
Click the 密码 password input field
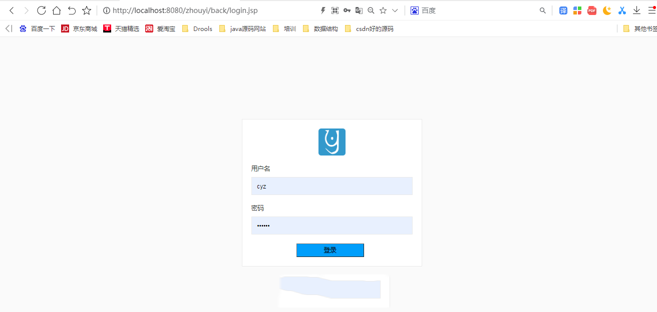pos(332,225)
